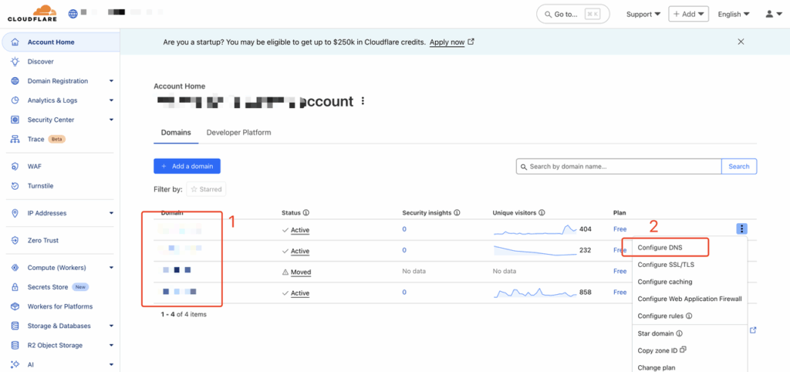Click the Apply now link
Viewport: 790px width, 372px height.
(x=452, y=42)
